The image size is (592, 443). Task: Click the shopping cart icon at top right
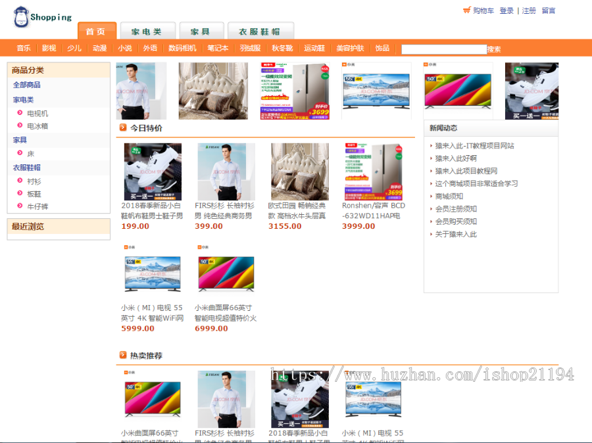point(467,11)
